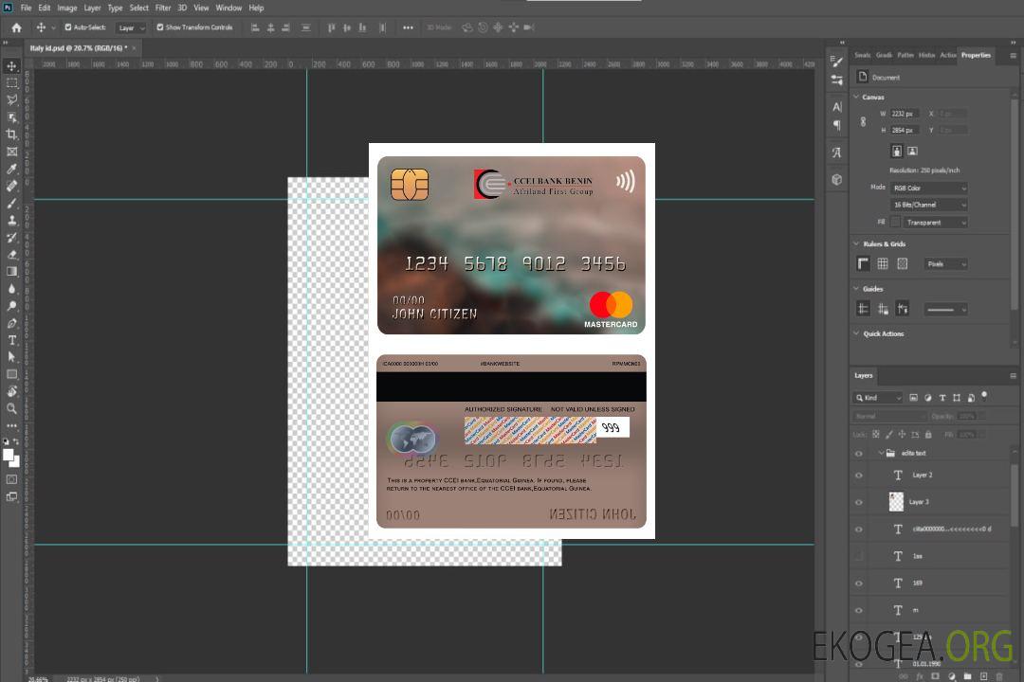
Task: Select the Rectangle shape tool
Action: [11, 374]
